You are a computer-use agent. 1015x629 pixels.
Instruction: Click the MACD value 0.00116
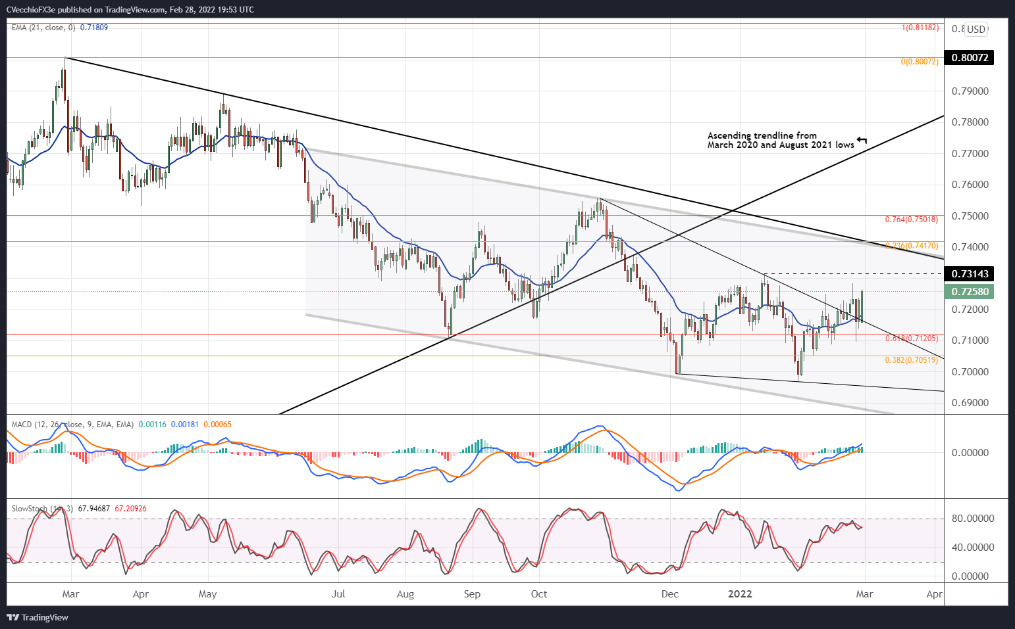tap(153, 425)
